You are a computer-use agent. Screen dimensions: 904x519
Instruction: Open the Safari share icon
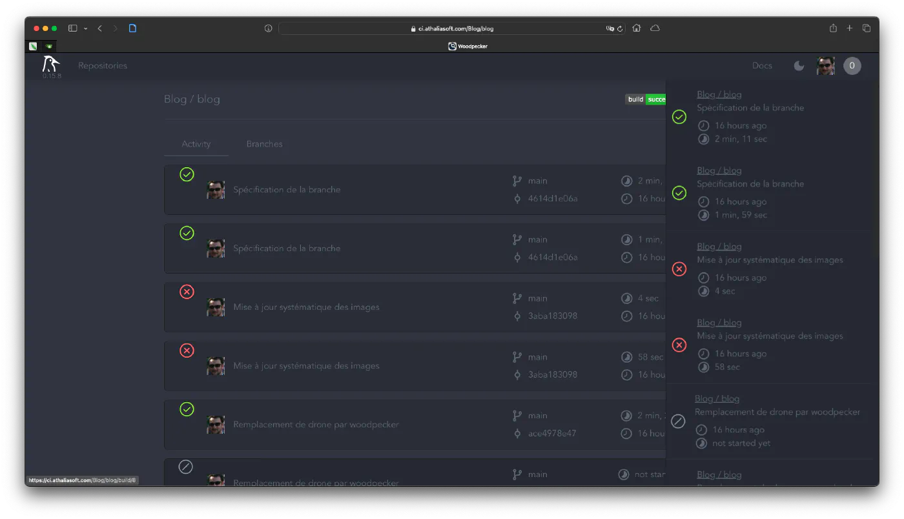pyautogui.click(x=833, y=28)
